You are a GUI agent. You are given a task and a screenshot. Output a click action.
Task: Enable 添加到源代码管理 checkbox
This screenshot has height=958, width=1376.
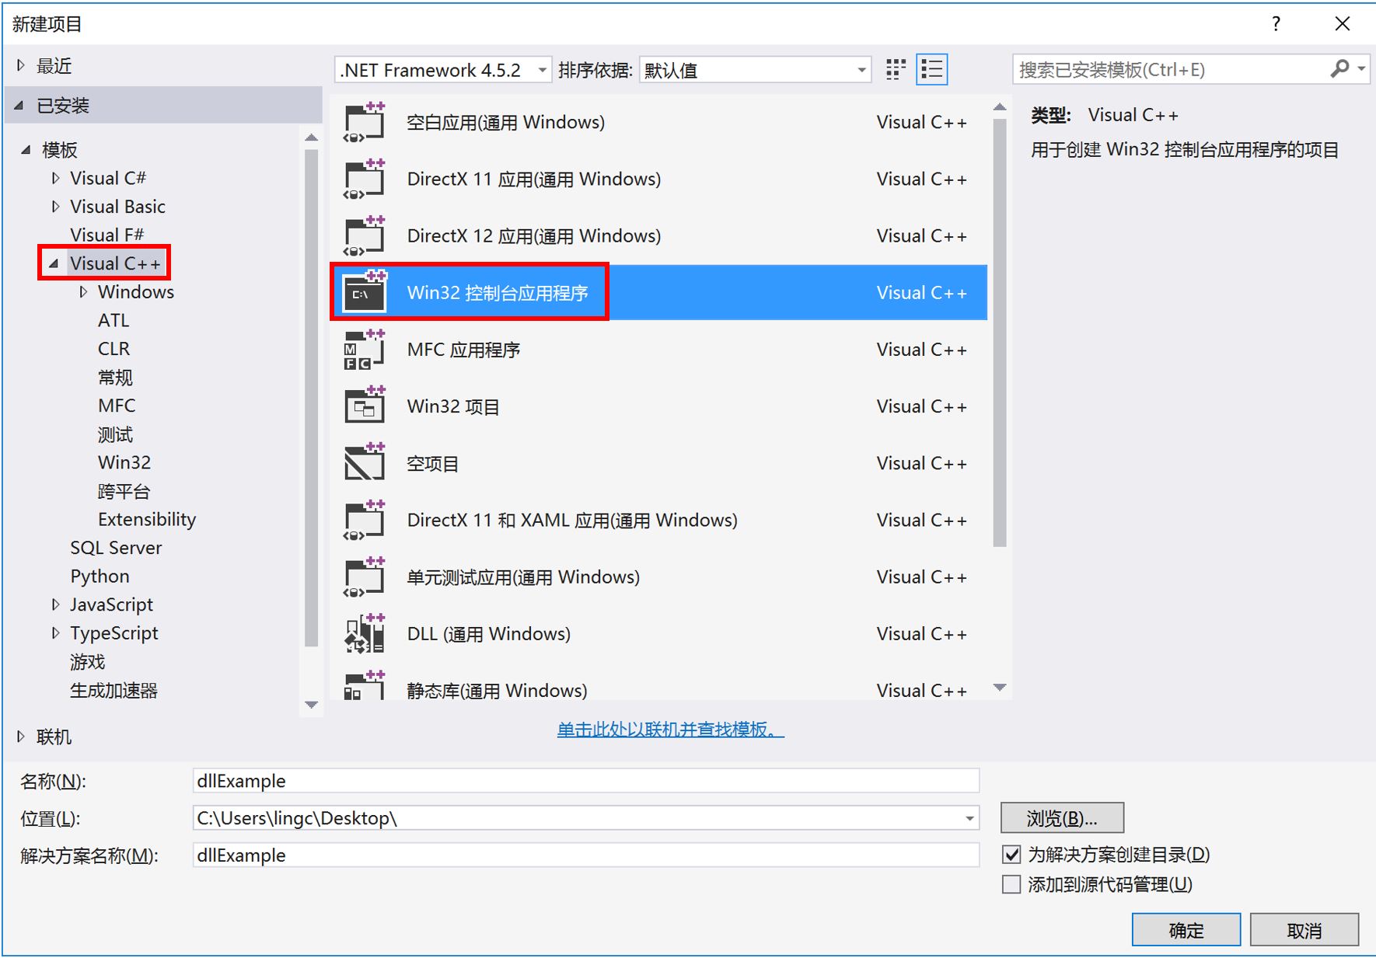click(1011, 884)
